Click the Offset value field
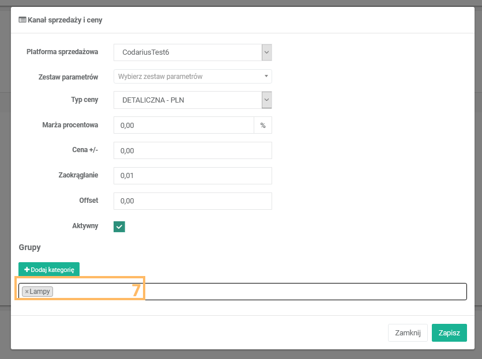482x359 pixels. 192,201
